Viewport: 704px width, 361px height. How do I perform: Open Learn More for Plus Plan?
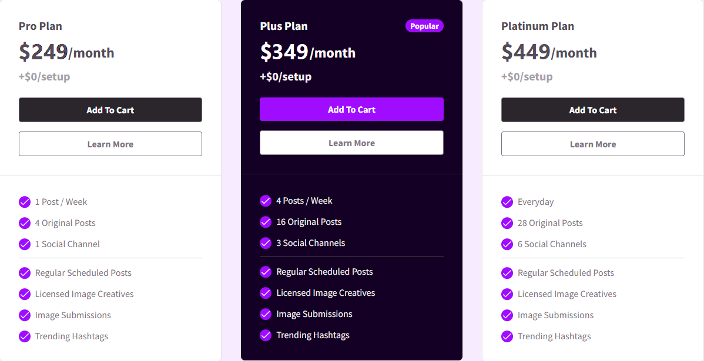(x=351, y=143)
